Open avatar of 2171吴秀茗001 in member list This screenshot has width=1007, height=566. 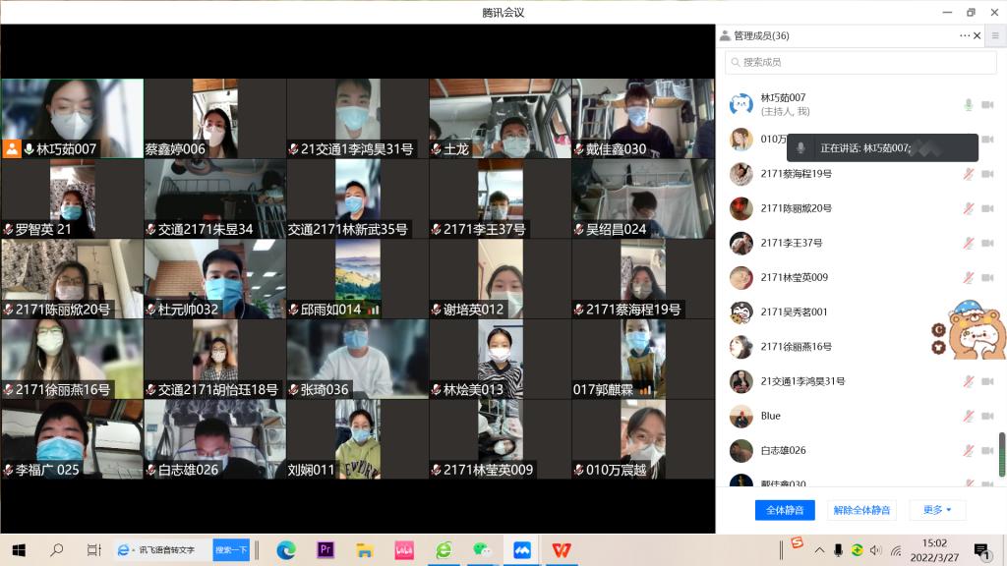(741, 312)
